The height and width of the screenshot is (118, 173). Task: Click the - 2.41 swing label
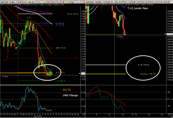pyautogui.click(x=15, y=54)
